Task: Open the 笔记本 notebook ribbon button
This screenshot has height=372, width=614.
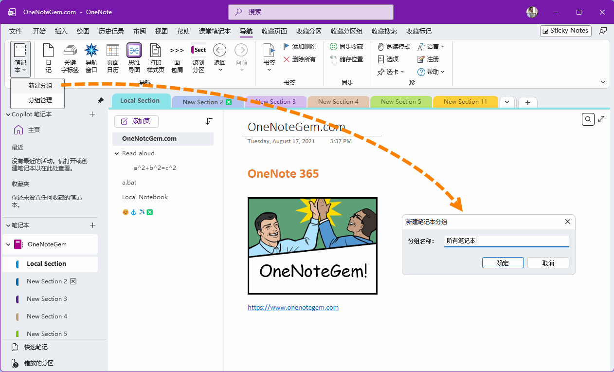Action: 20,59
